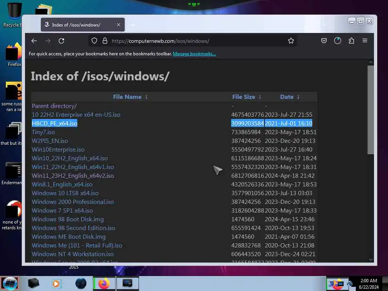Reload the page with the refresh icon

click(x=61, y=41)
